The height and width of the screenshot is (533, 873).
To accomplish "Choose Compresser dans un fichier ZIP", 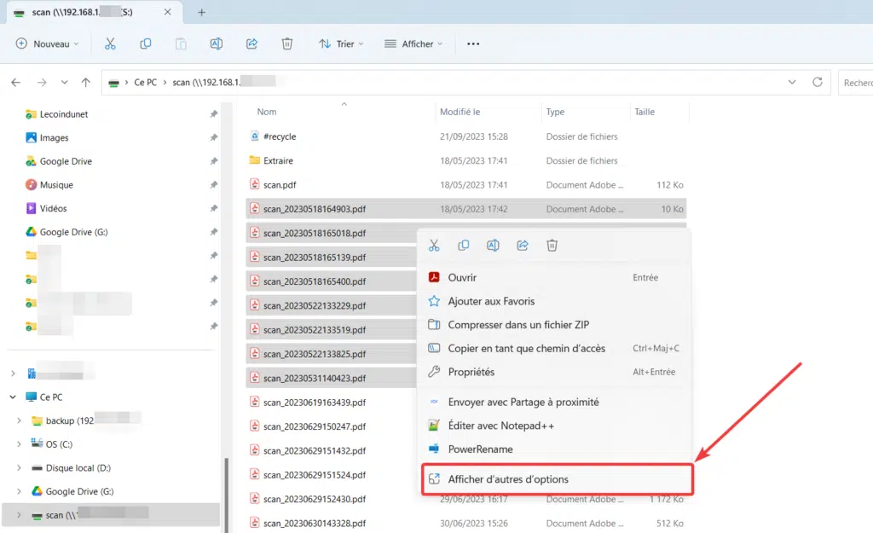I will click(x=518, y=325).
